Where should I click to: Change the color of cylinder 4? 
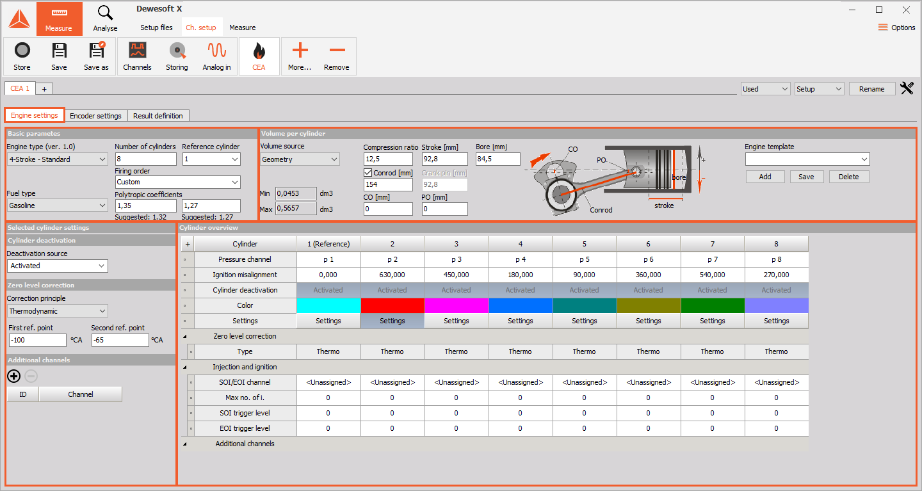click(x=520, y=305)
